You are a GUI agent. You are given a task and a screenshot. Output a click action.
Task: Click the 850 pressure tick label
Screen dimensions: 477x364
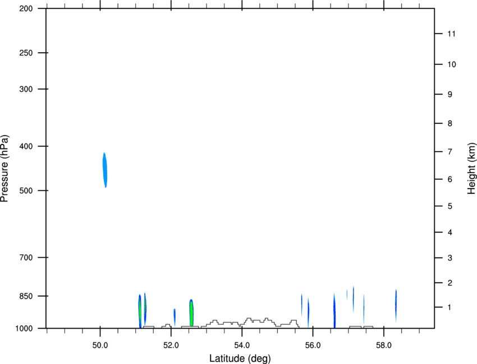tap(26, 296)
